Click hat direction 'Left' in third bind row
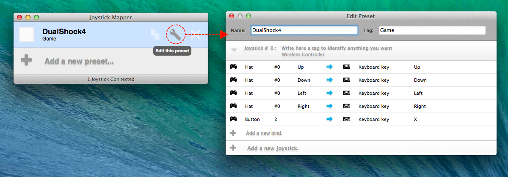Screen dimensions: 508x177 (x=302, y=93)
